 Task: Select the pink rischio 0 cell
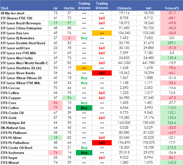coord(69,38)
